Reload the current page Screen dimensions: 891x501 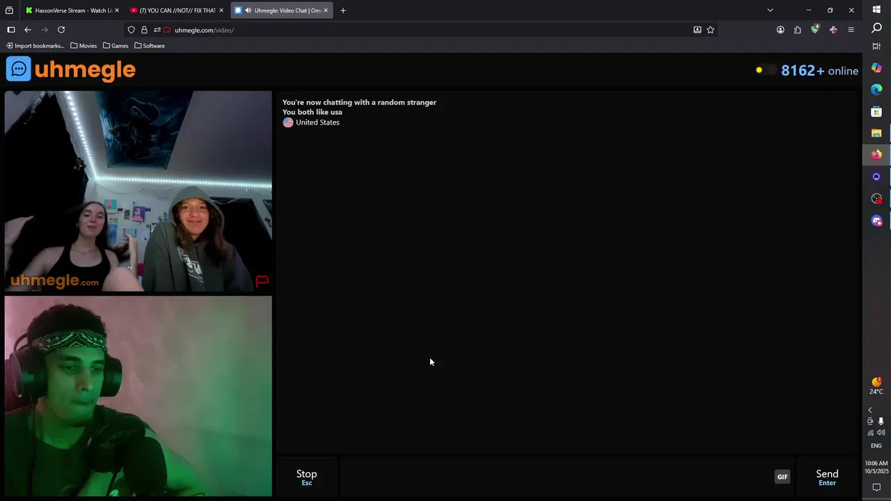click(x=61, y=30)
